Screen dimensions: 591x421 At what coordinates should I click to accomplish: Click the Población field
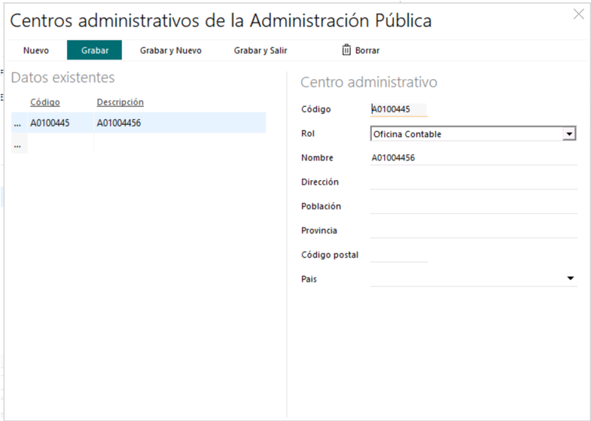tap(473, 206)
